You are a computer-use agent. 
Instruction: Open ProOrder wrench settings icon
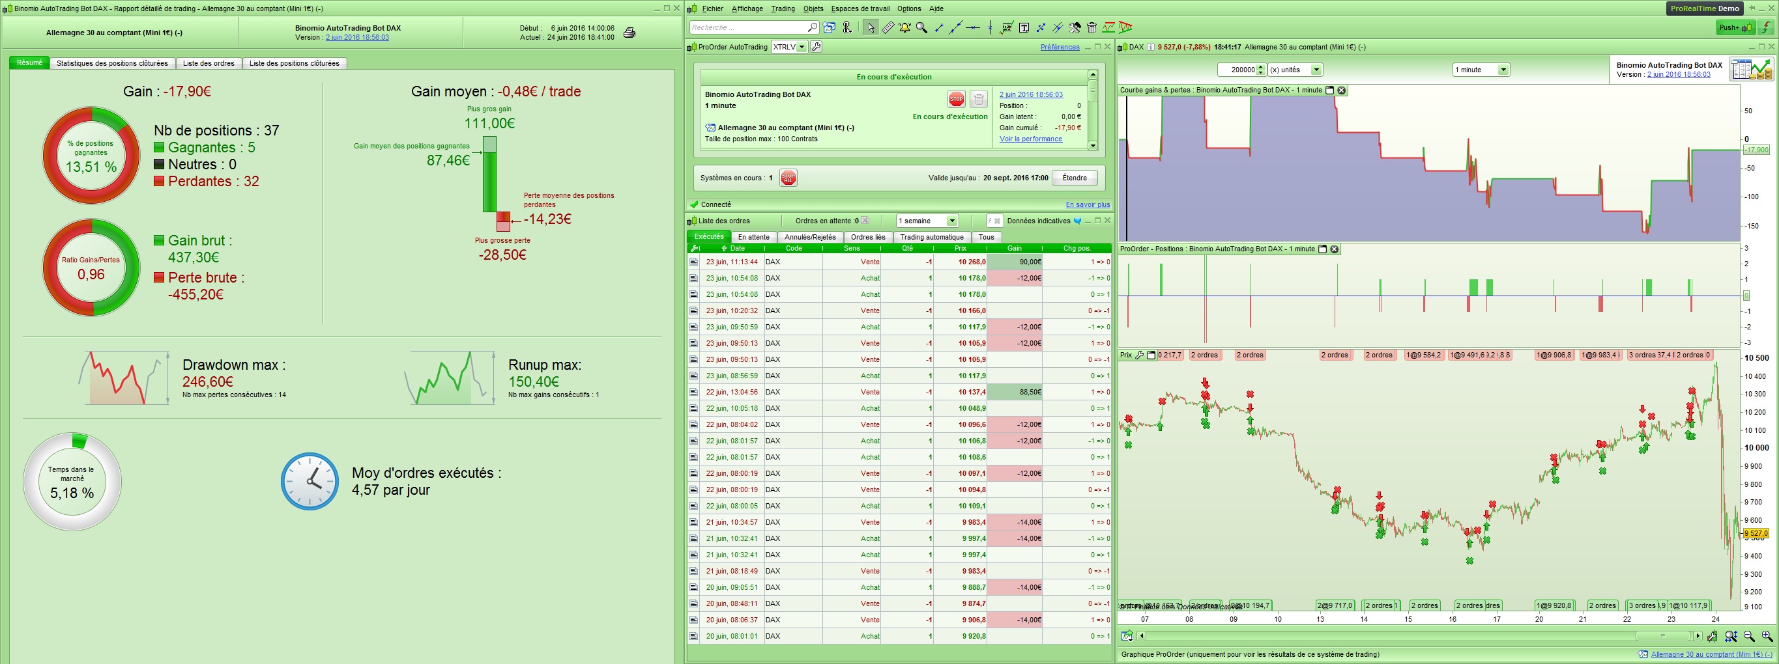[x=817, y=47]
